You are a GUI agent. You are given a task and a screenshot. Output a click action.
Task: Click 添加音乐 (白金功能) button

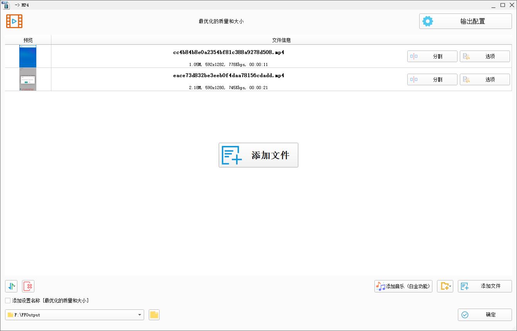[403, 286]
